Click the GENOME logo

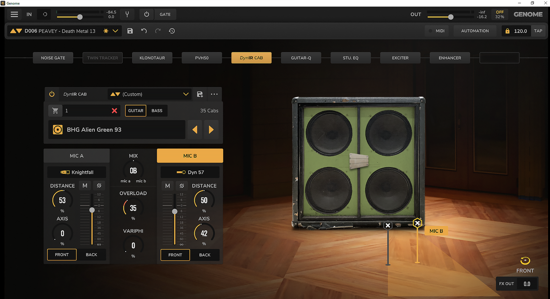point(528,14)
